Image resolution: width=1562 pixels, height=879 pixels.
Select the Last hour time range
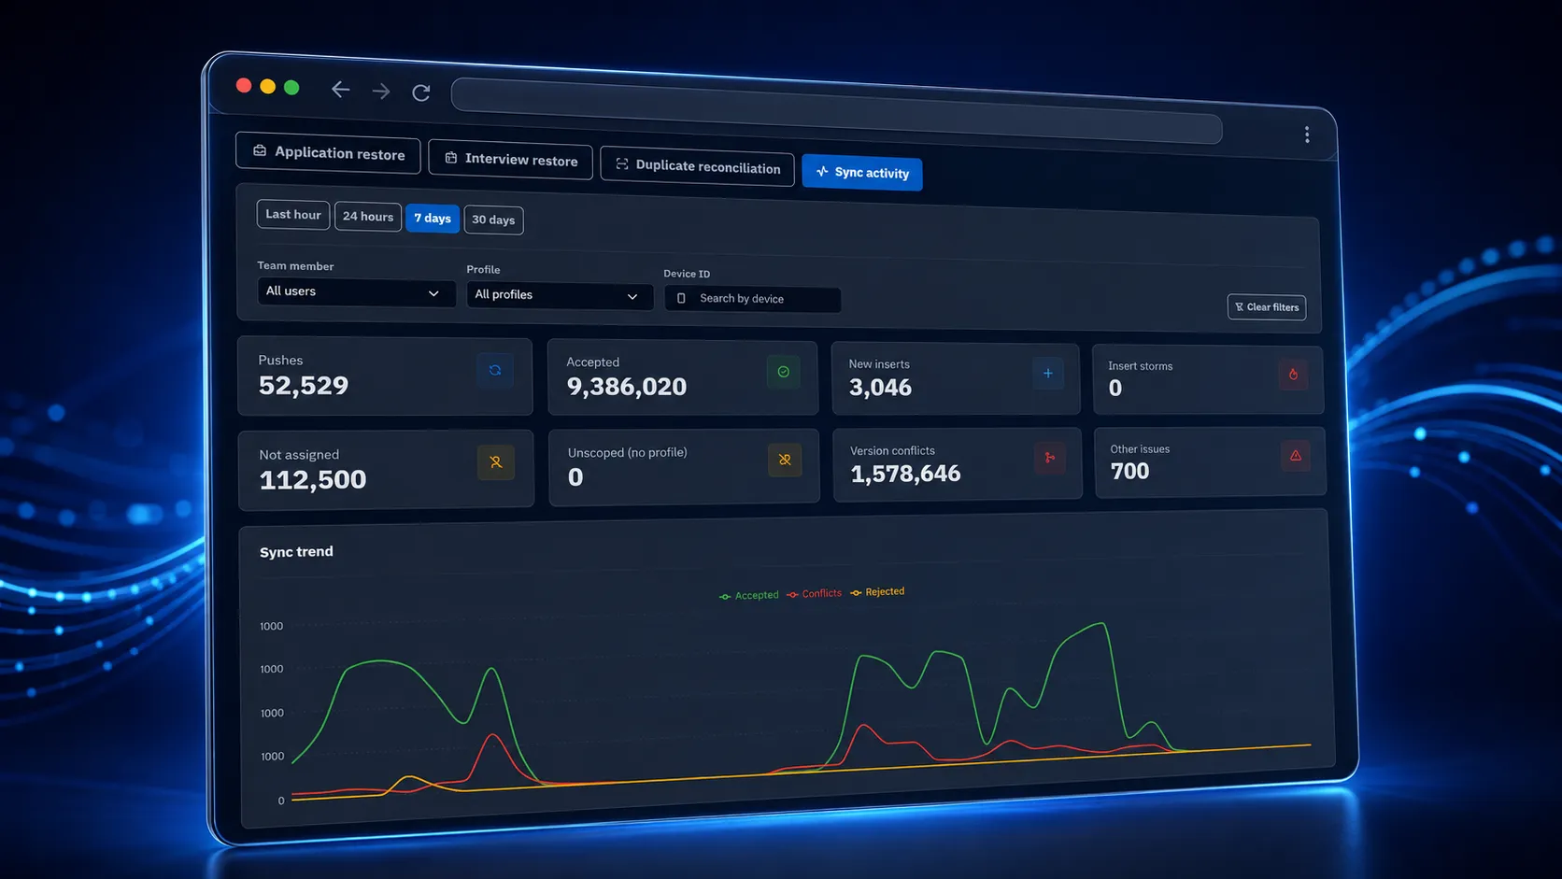[x=293, y=215]
